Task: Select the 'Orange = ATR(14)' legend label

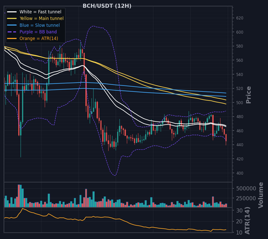Action: (x=39, y=38)
